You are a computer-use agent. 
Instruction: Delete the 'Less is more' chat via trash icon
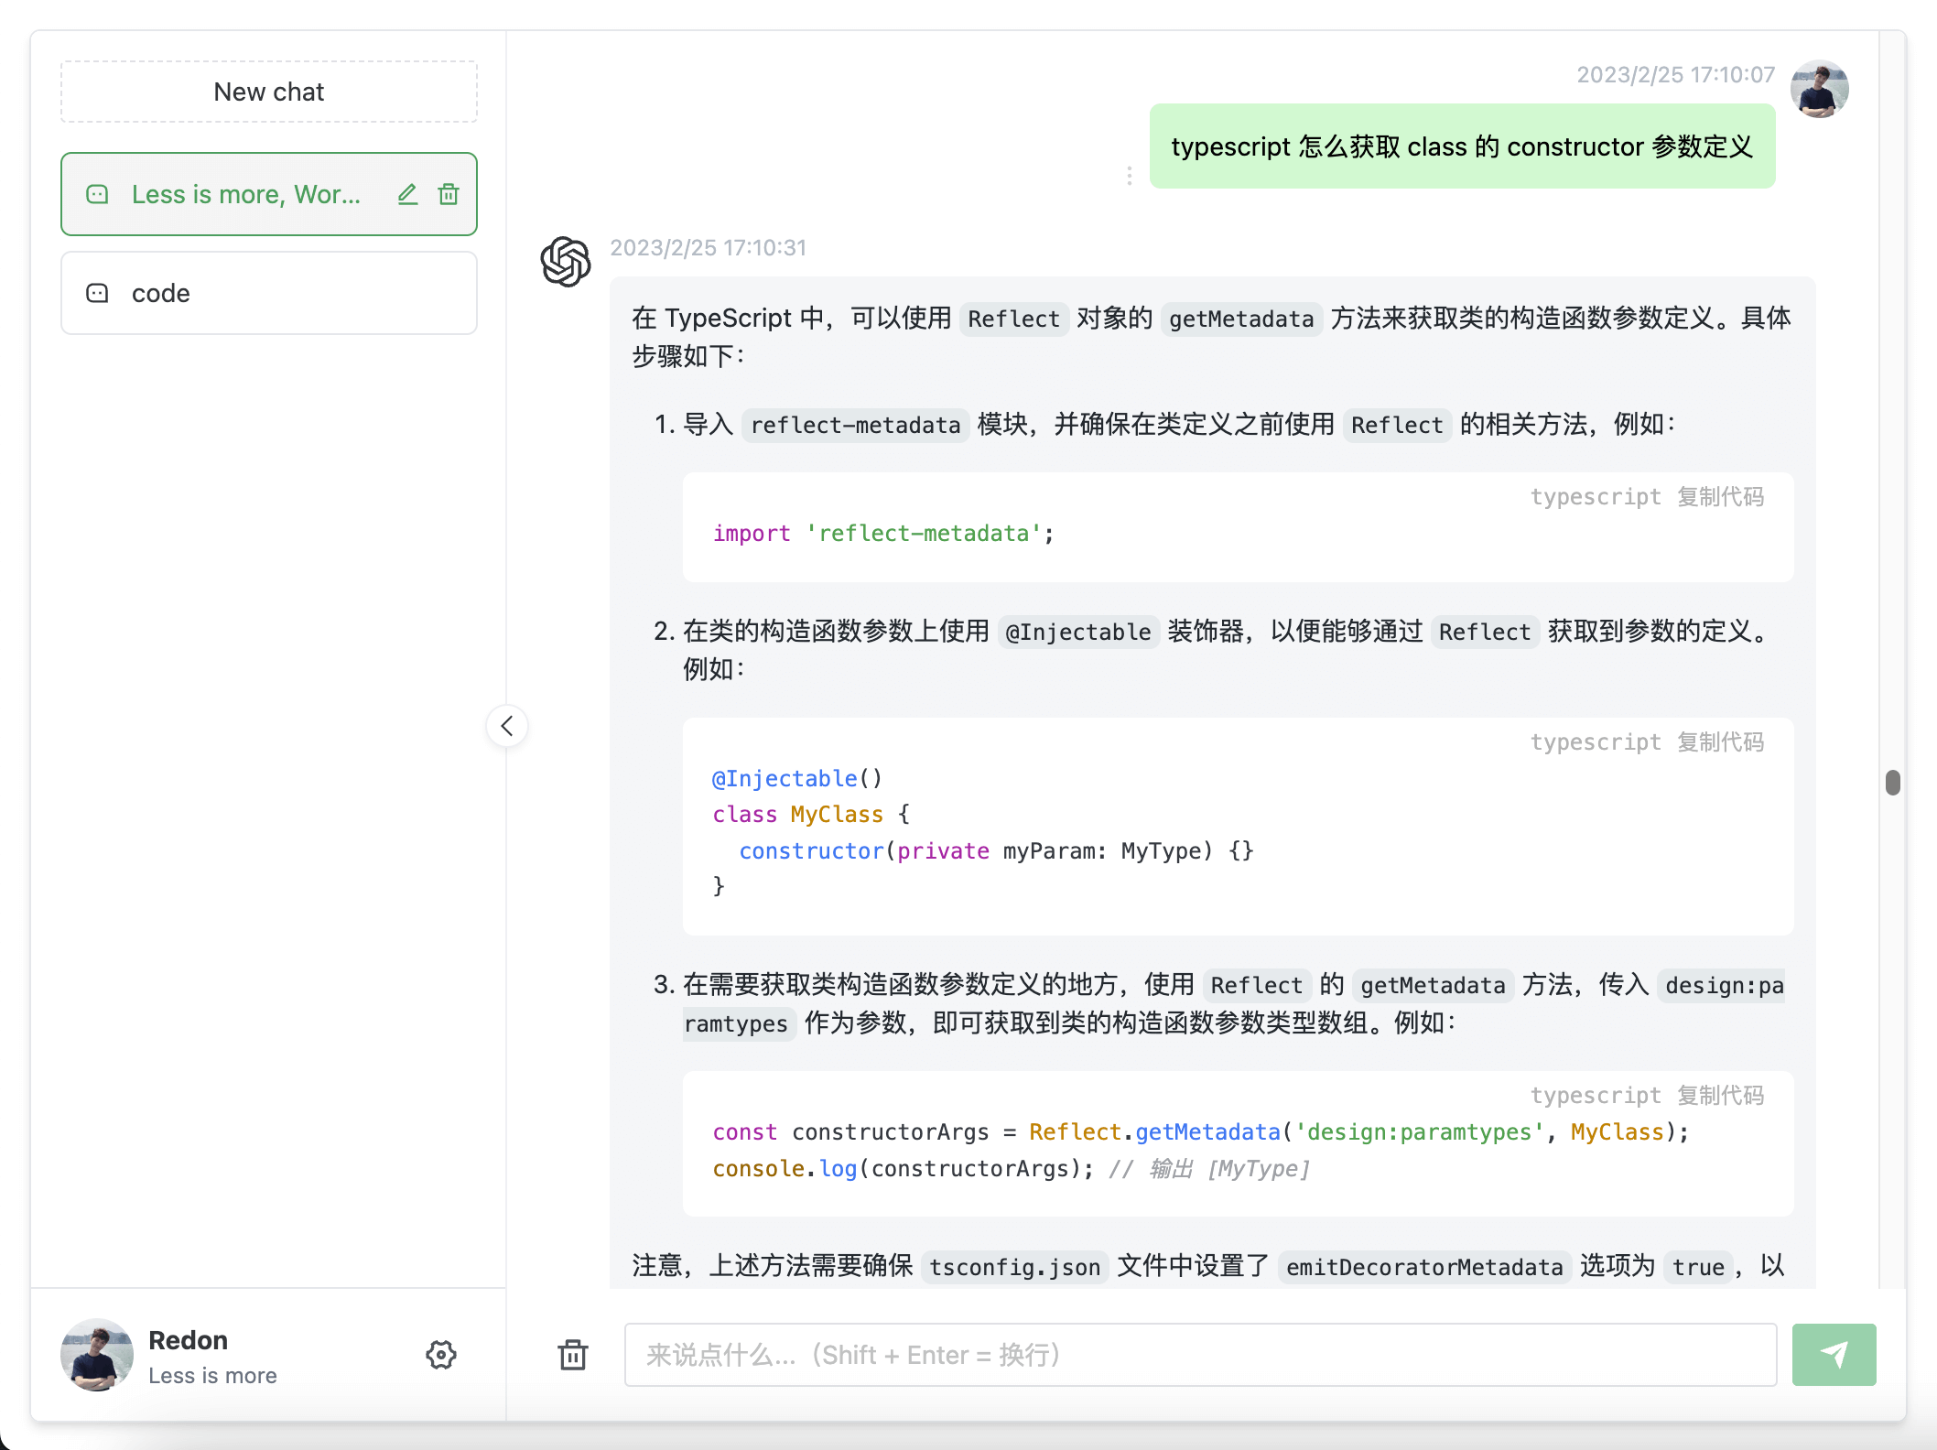click(x=449, y=194)
